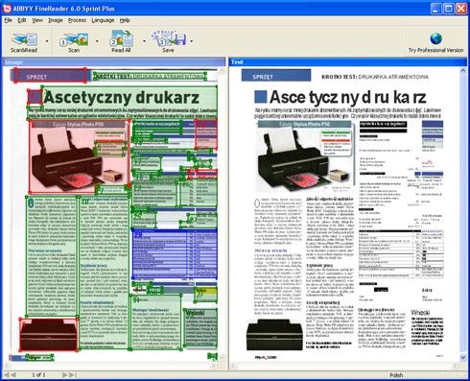Click the Image pane scroll up arrow

(x=222, y=71)
